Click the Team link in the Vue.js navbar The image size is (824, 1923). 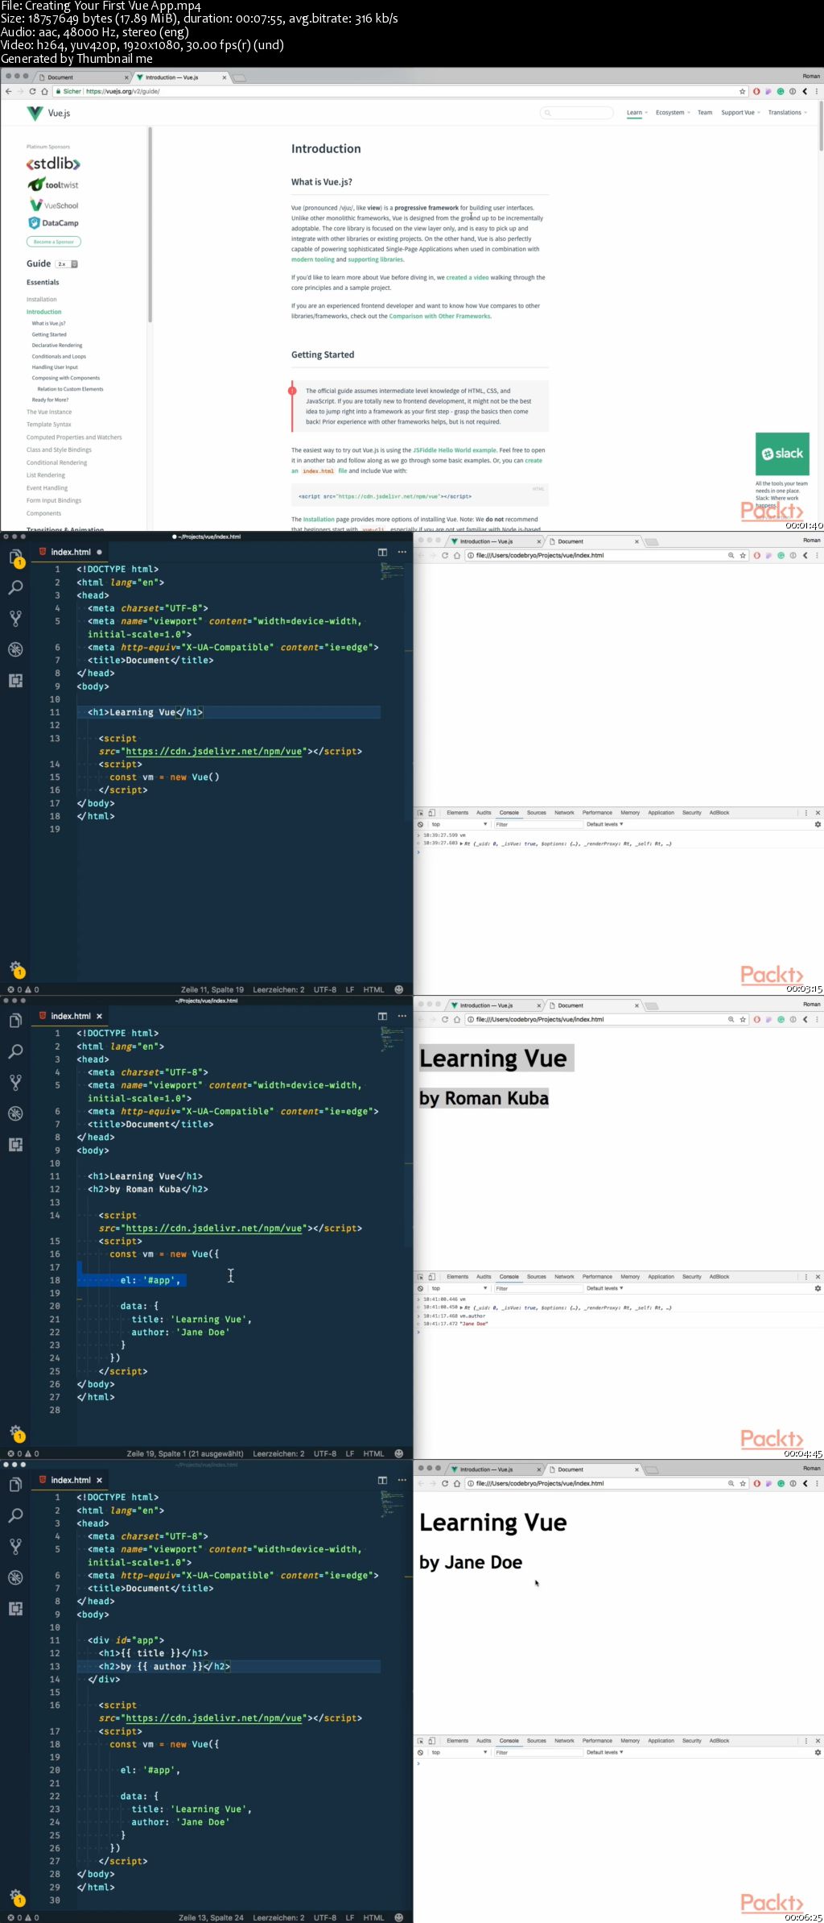(705, 113)
